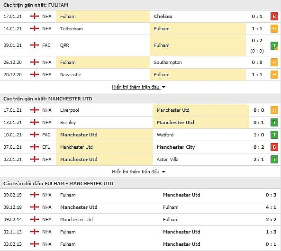Open the Manchester City team link
This screenshot has height=251, width=281.
pyautogui.click(x=176, y=147)
